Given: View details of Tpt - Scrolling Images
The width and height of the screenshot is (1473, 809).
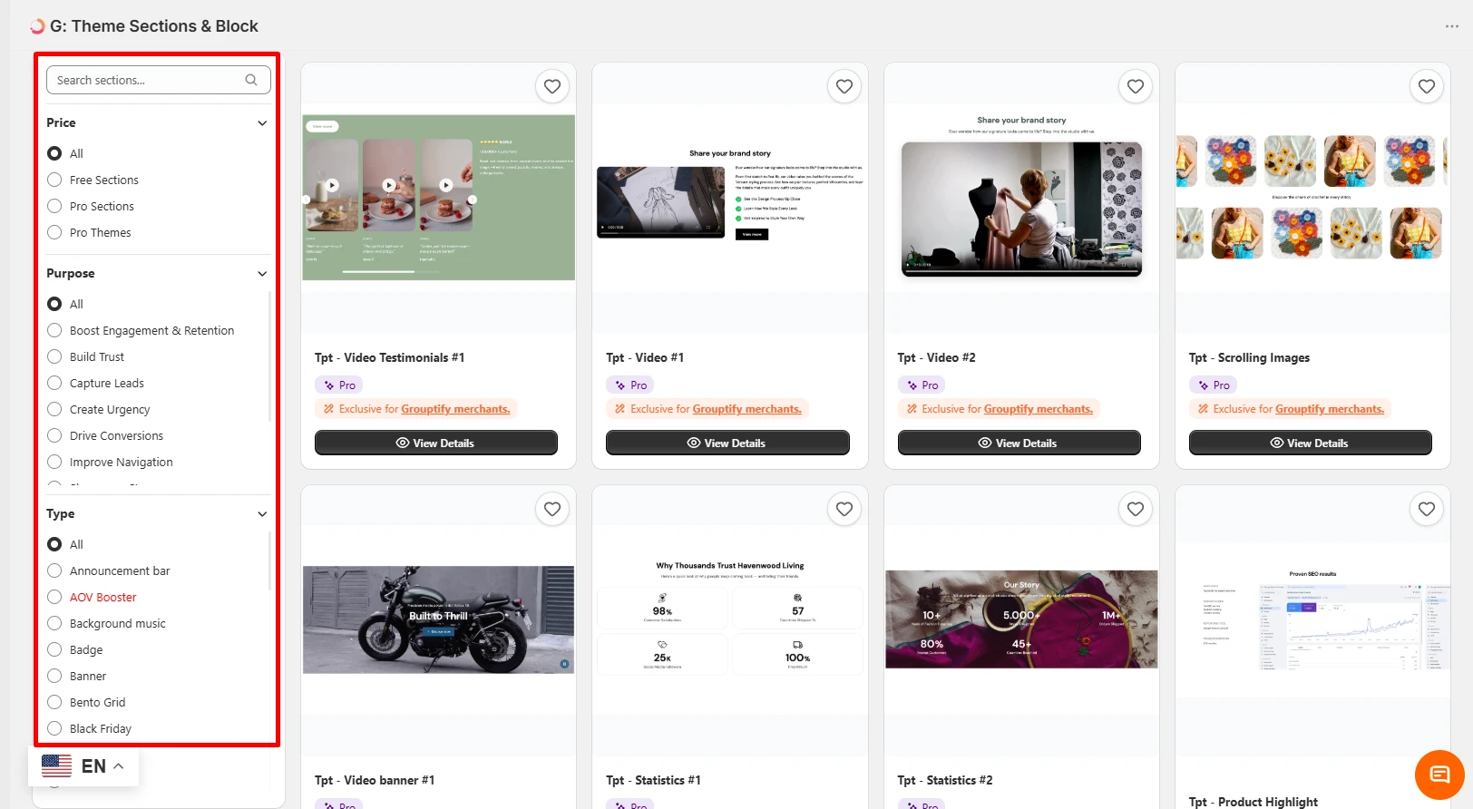Looking at the screenshot, I should pyautogui.click(x=1311, y=443).
